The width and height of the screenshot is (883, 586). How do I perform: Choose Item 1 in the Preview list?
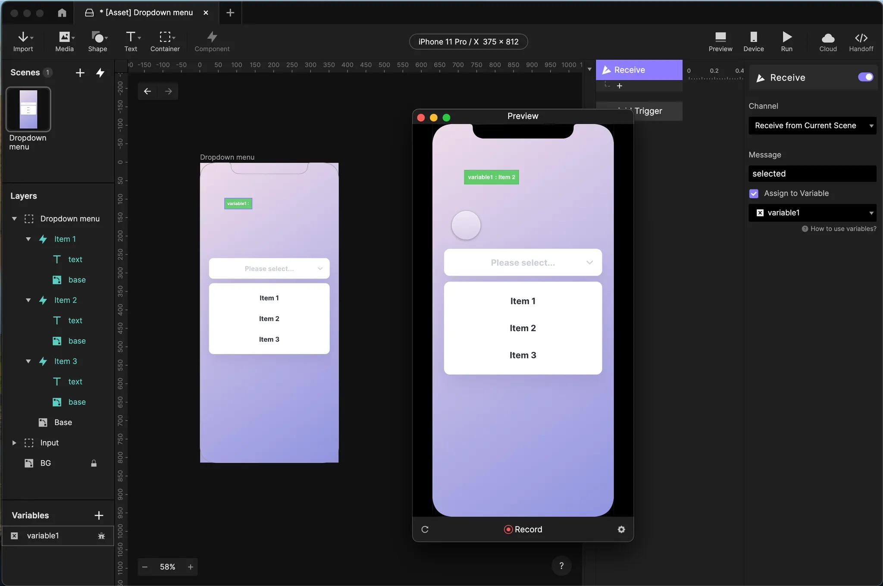click(523, 301)
